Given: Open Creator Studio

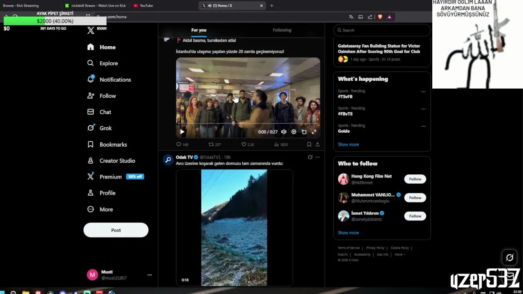Looking at the screenshot, I should 111,160.
